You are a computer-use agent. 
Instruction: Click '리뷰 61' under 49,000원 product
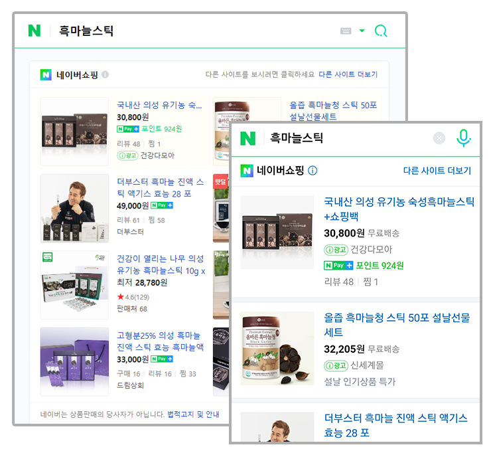pyautogui.click(x=128, y=220)
